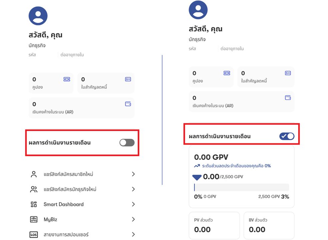Open the ใบสำคัญลดหนี้ card in left panel
The width and height of the screenshot is (328, 240).
(106, 83)
